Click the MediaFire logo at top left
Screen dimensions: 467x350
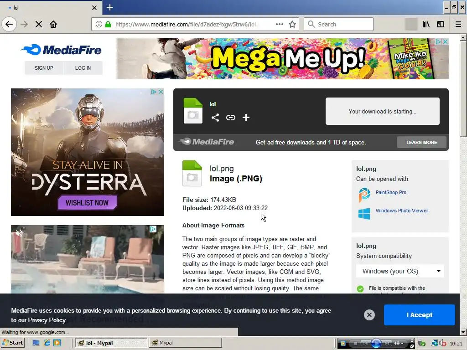tap(62, 50)
